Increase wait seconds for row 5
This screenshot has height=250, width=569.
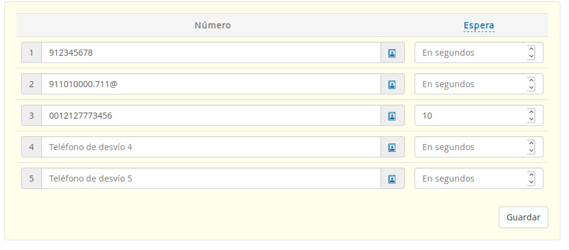point(531,175)
